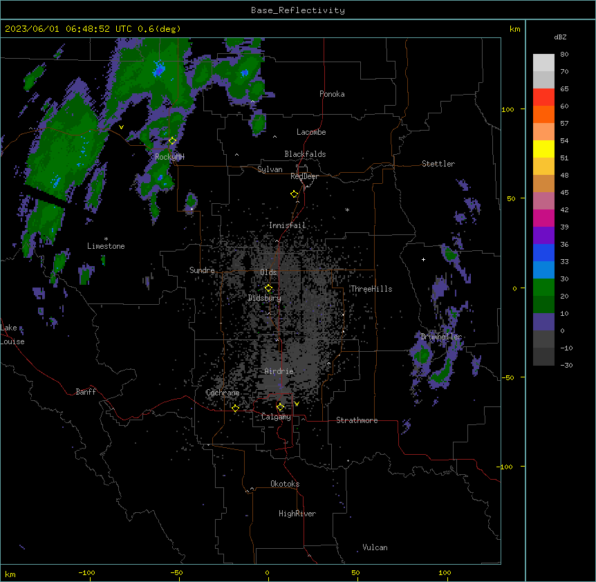This screenshot has width=596, height=582.
Task: Click the RedDeer city label
Action: 304,176
